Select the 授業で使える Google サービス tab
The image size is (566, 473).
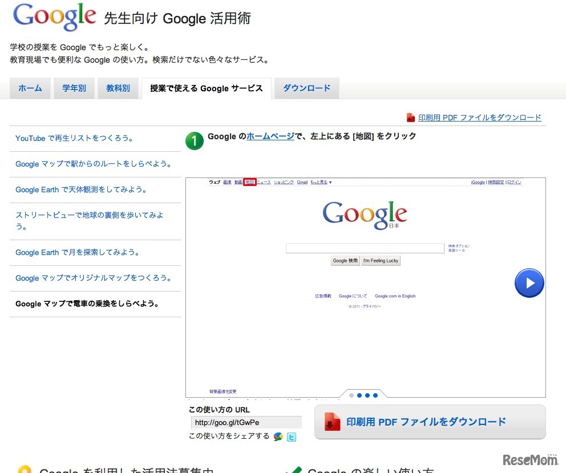click(x=206, y=88)
